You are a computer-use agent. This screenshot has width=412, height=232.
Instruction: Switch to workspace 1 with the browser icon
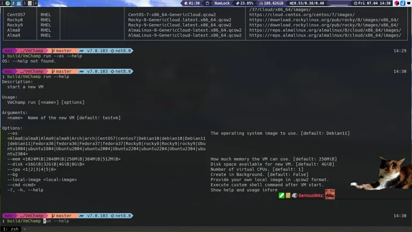pos(5,3)
